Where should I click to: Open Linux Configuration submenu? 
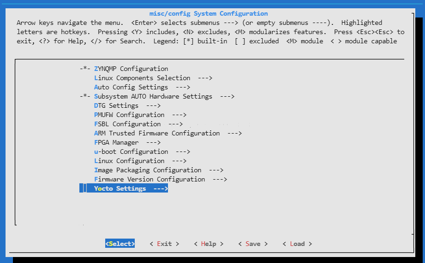click(x=140, y=161)
